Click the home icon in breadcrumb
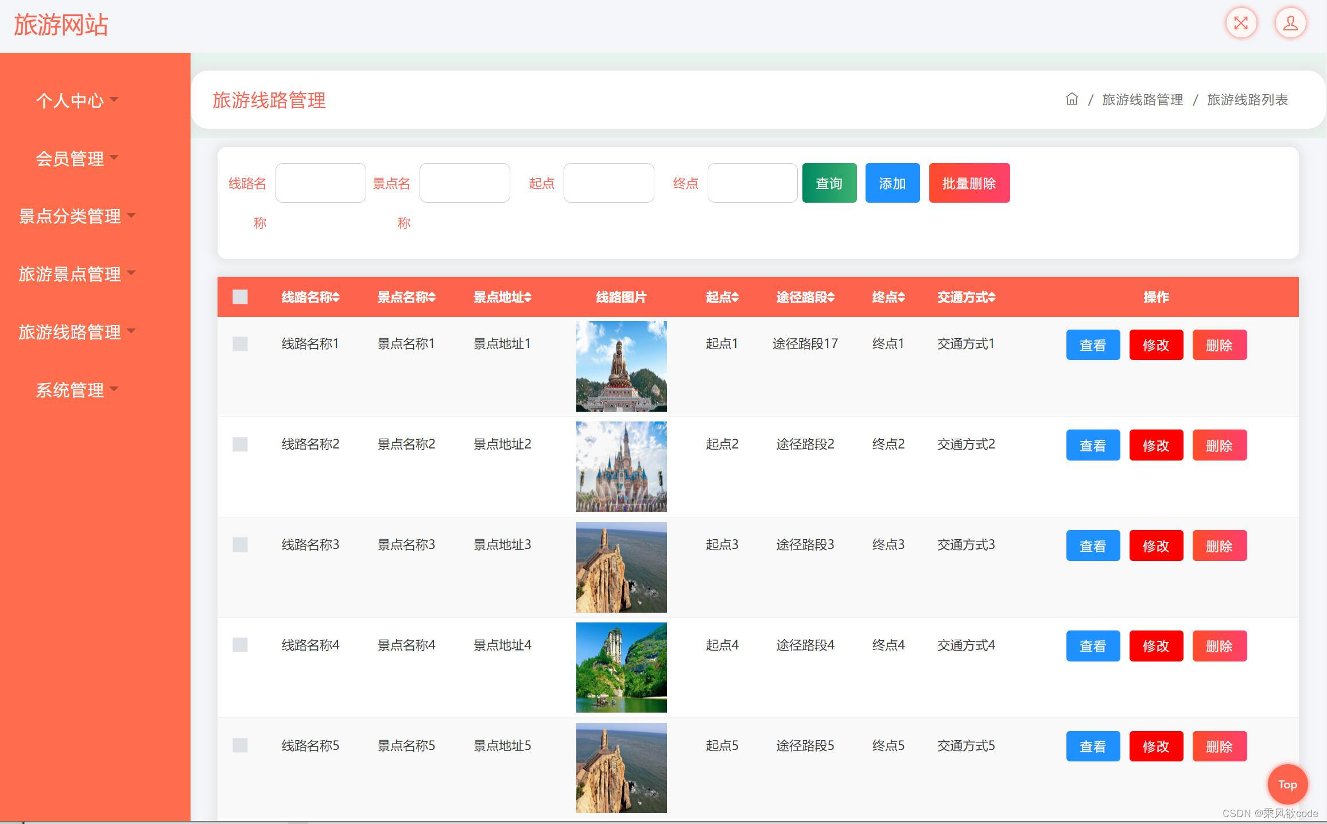This screenshot has height=824, width=1327. 1071,99
